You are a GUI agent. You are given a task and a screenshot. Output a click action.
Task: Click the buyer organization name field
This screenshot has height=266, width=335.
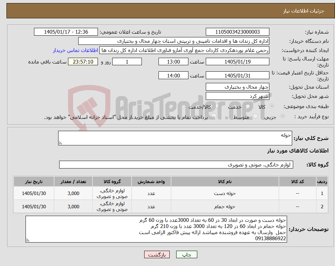pos(174,41)
